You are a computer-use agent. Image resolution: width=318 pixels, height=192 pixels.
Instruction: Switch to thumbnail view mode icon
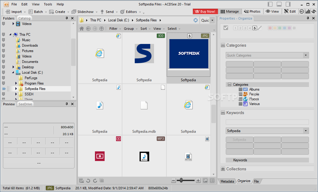(x=205, y=181)
